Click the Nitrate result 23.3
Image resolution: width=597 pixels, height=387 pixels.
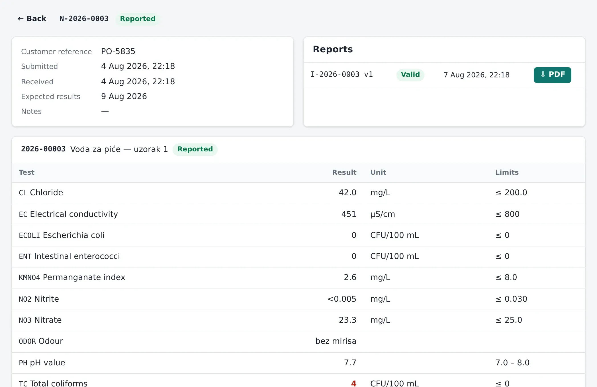point(347,320)
